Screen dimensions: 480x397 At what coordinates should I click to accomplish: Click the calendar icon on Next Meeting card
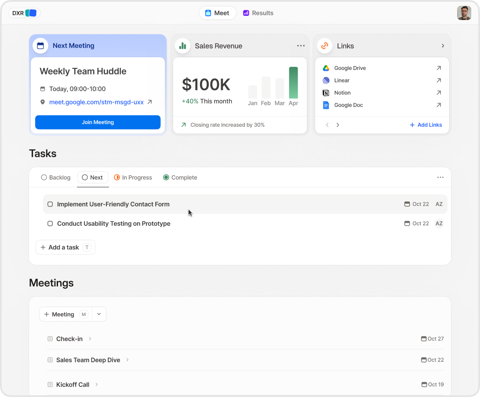click(40, 45)
